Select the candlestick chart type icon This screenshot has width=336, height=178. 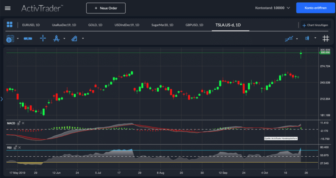(x=307, y=38)
